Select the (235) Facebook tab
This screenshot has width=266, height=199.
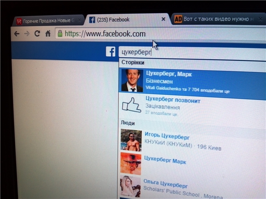tap(127, 20)
